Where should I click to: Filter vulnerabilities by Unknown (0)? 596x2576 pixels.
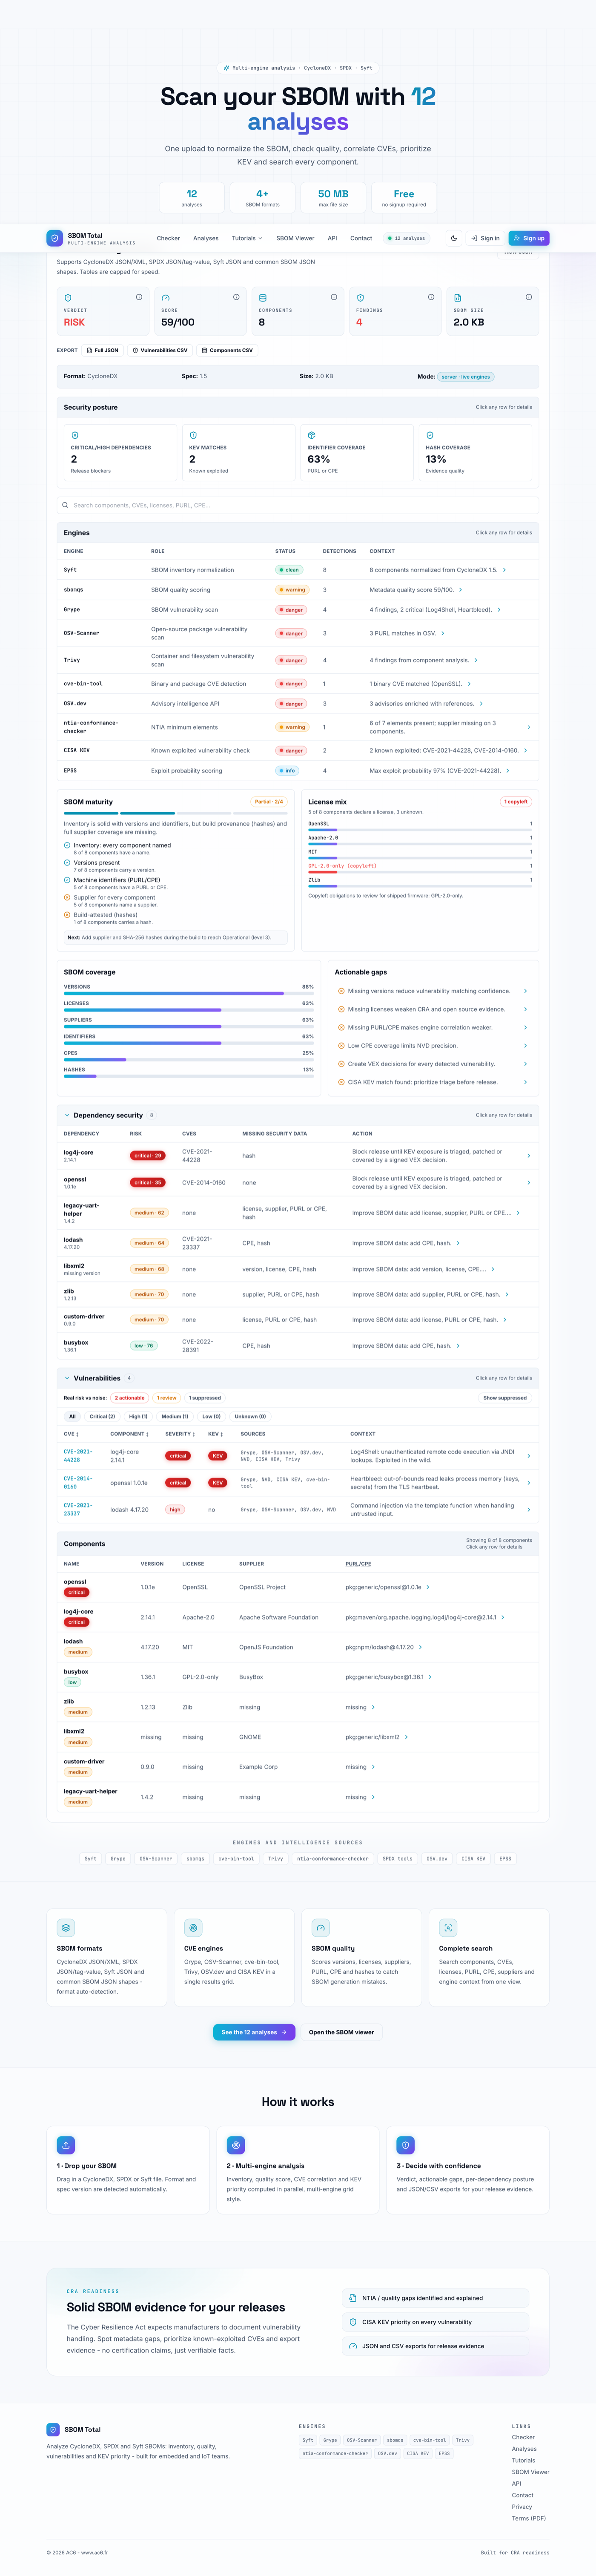click(250, 1416)
